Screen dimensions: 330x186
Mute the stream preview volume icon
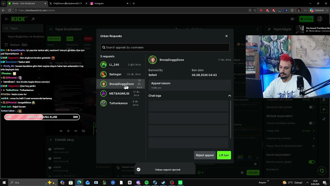coord(84,131)
